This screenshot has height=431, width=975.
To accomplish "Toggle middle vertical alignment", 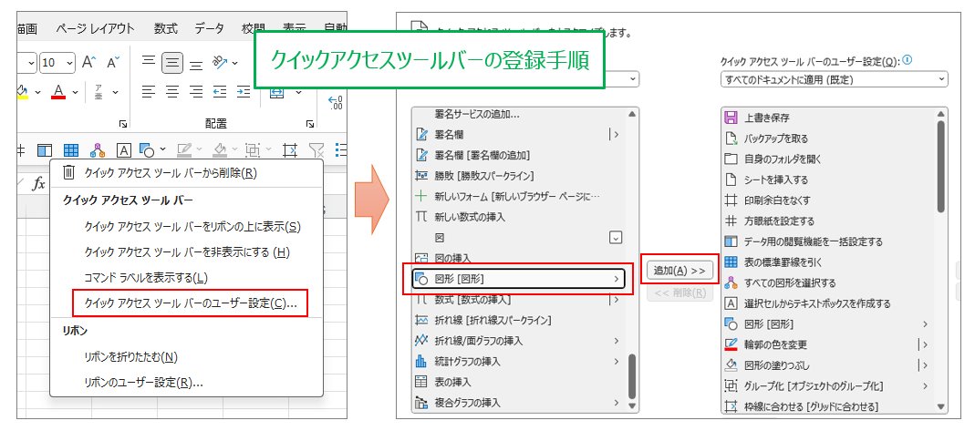I will 172,62.
